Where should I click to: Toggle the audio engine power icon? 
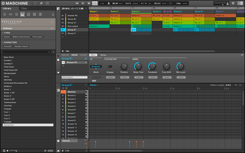(x=233, y=3)
